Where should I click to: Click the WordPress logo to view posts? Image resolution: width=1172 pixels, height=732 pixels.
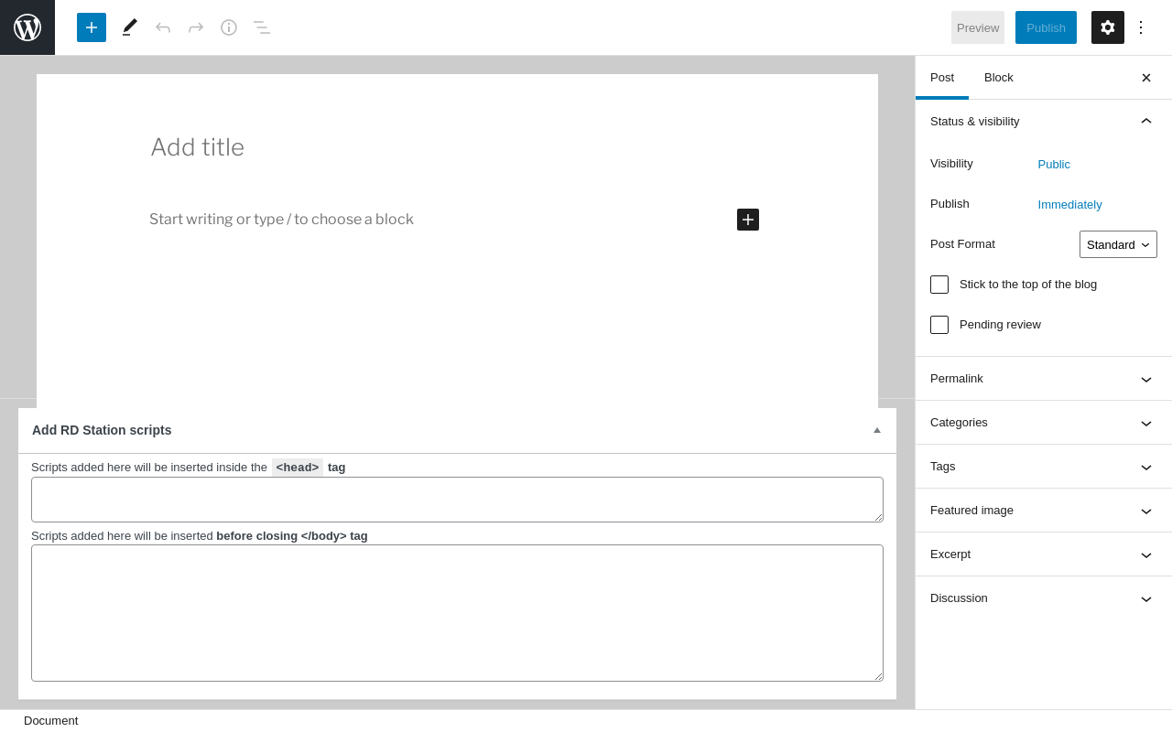[27, 27]
